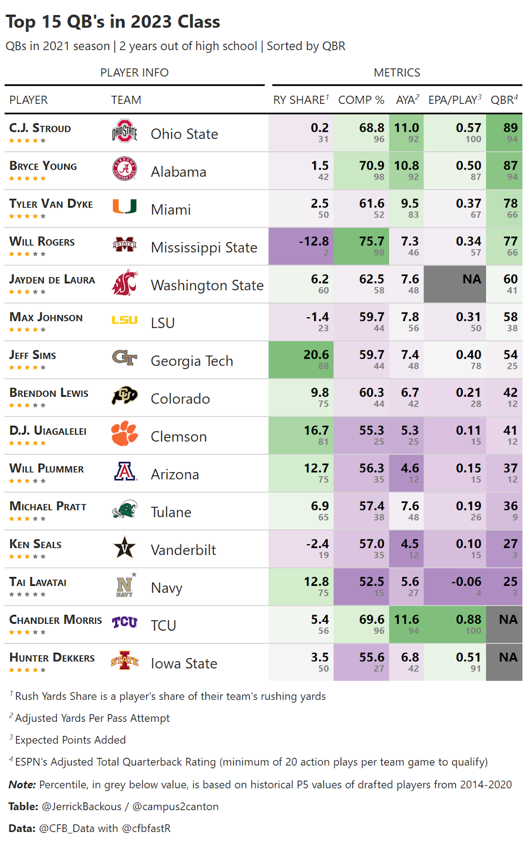This screenshot has width=527, height=843.
Task: Click the Alabama team logo
Action: click(125, 169)
